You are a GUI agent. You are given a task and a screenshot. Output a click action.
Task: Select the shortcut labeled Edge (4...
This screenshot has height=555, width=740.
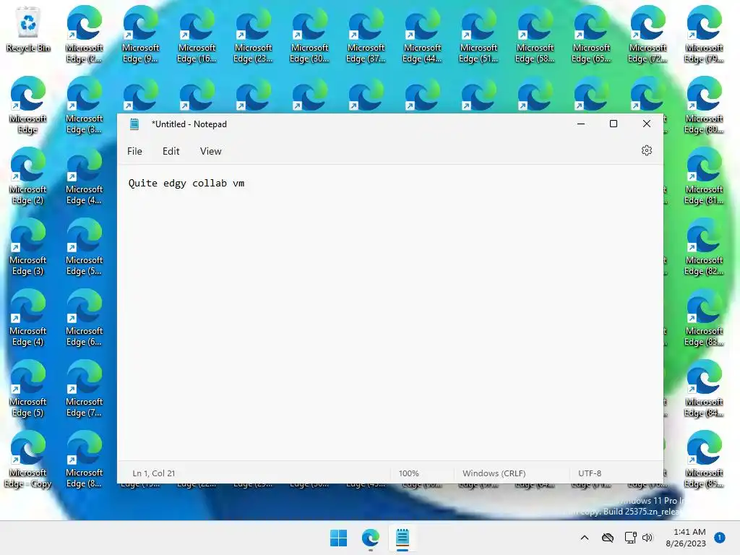84,176
